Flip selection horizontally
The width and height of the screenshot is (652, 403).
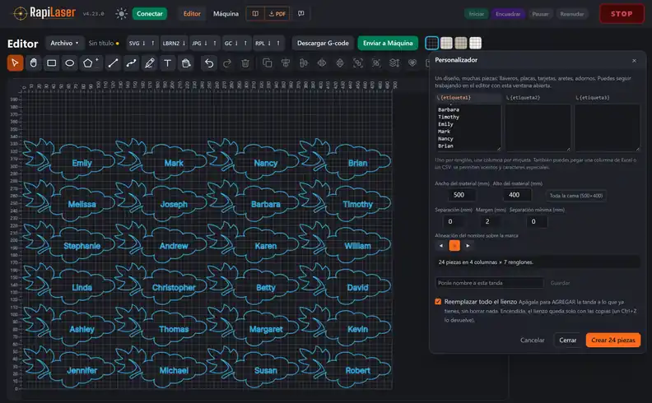pyautogui.click(x=322, y=63)
